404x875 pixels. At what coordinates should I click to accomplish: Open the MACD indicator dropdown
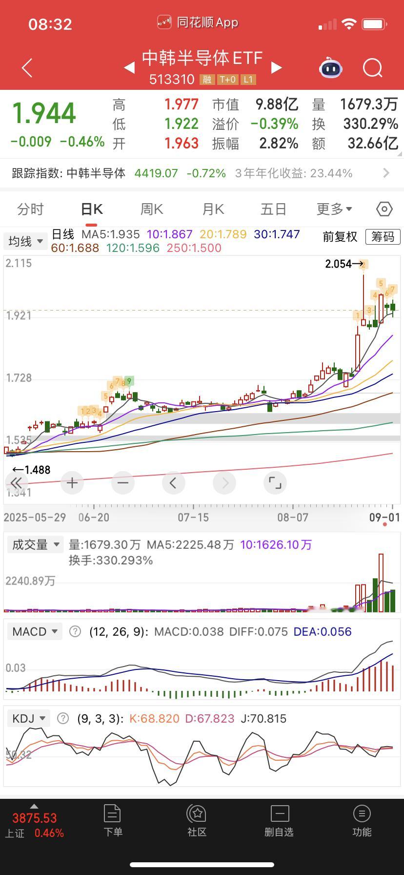(35, 631)
